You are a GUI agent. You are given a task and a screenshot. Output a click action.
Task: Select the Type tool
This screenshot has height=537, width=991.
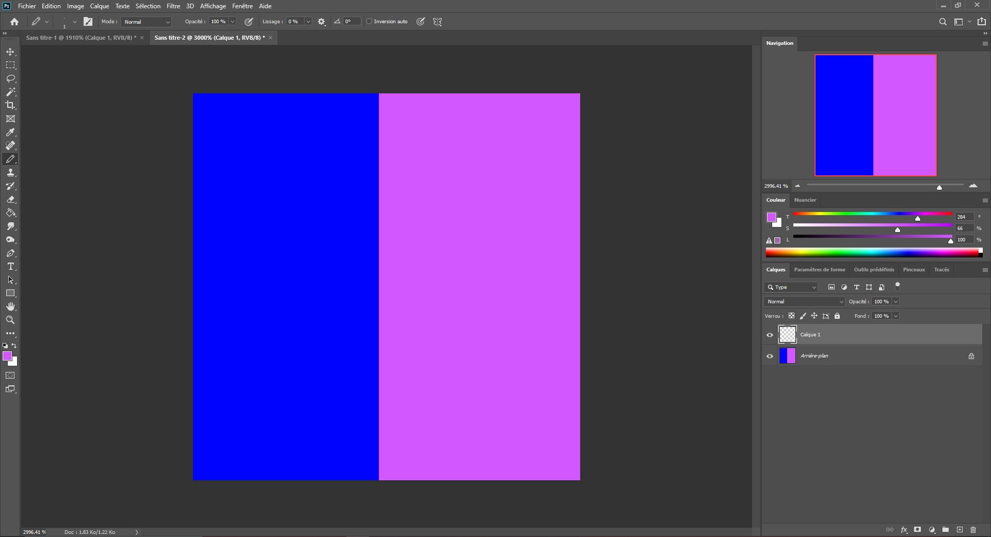point(10,267)
